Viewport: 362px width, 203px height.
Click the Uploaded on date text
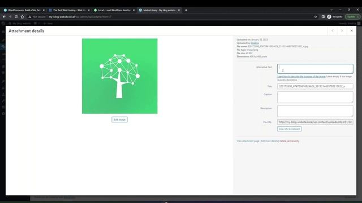tap(252, 39)
